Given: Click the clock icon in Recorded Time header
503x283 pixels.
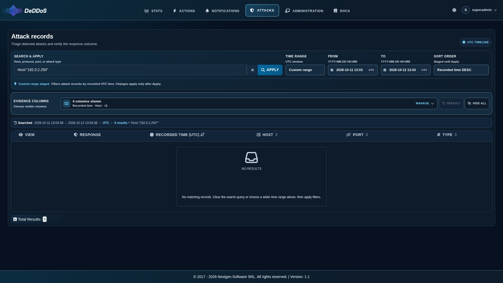Looking at the screenshot, I should click(x=152, y=135).
